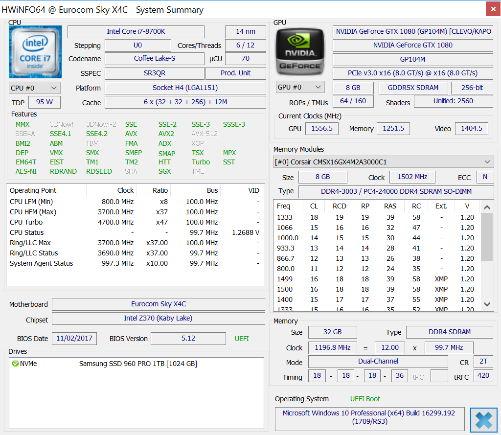
Task: Select the System Agent Status row
Action: tap(135, 263)
